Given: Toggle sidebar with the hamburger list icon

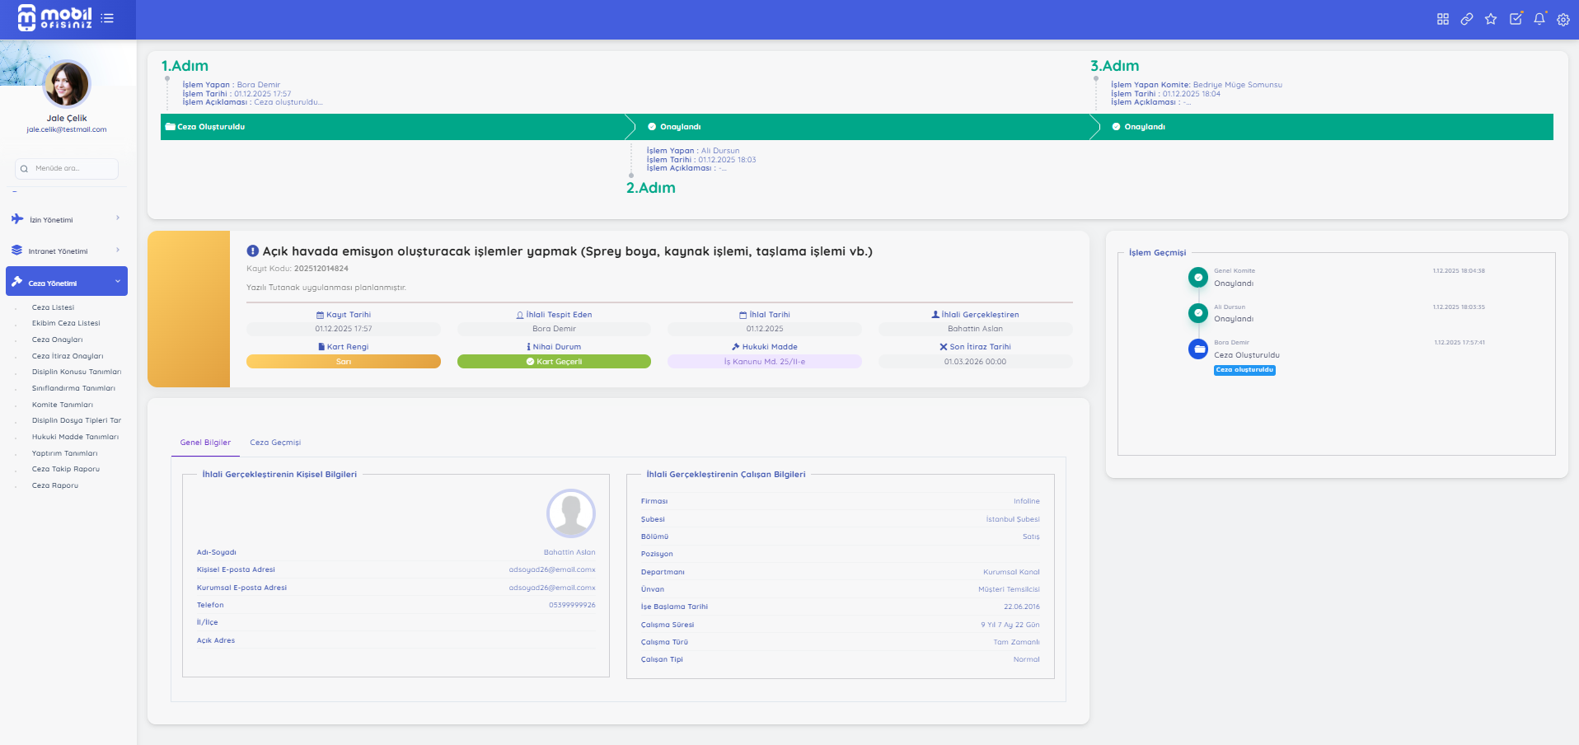Looking at the screenshot, I should pyautogui.click(x=107, y=18).
